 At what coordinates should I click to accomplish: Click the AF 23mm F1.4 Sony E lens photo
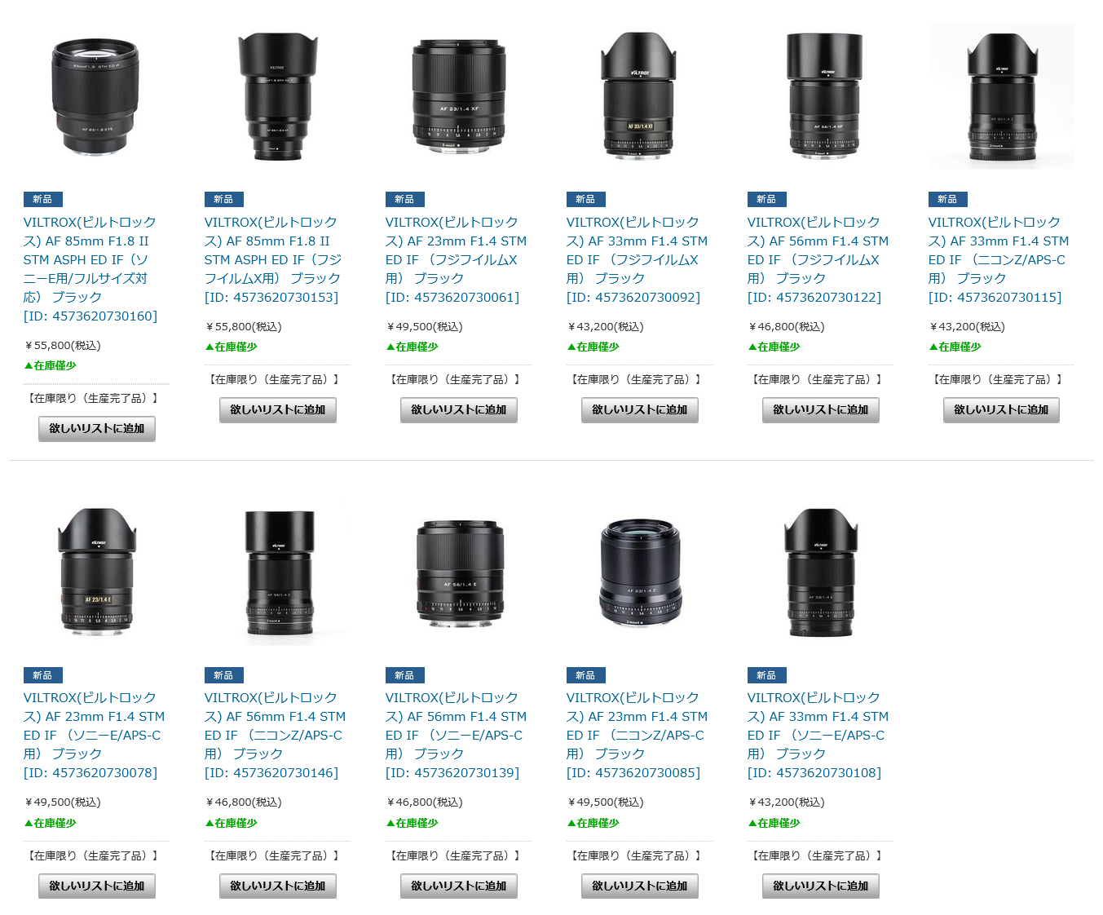[x=96, y=572]
